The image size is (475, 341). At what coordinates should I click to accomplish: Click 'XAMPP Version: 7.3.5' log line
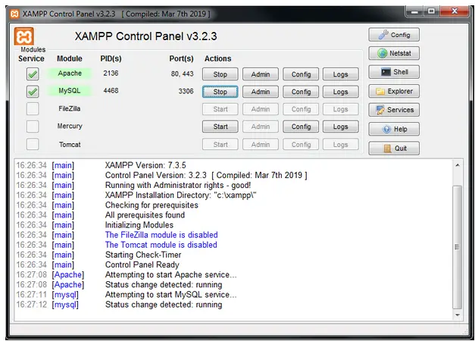(145, 165)
